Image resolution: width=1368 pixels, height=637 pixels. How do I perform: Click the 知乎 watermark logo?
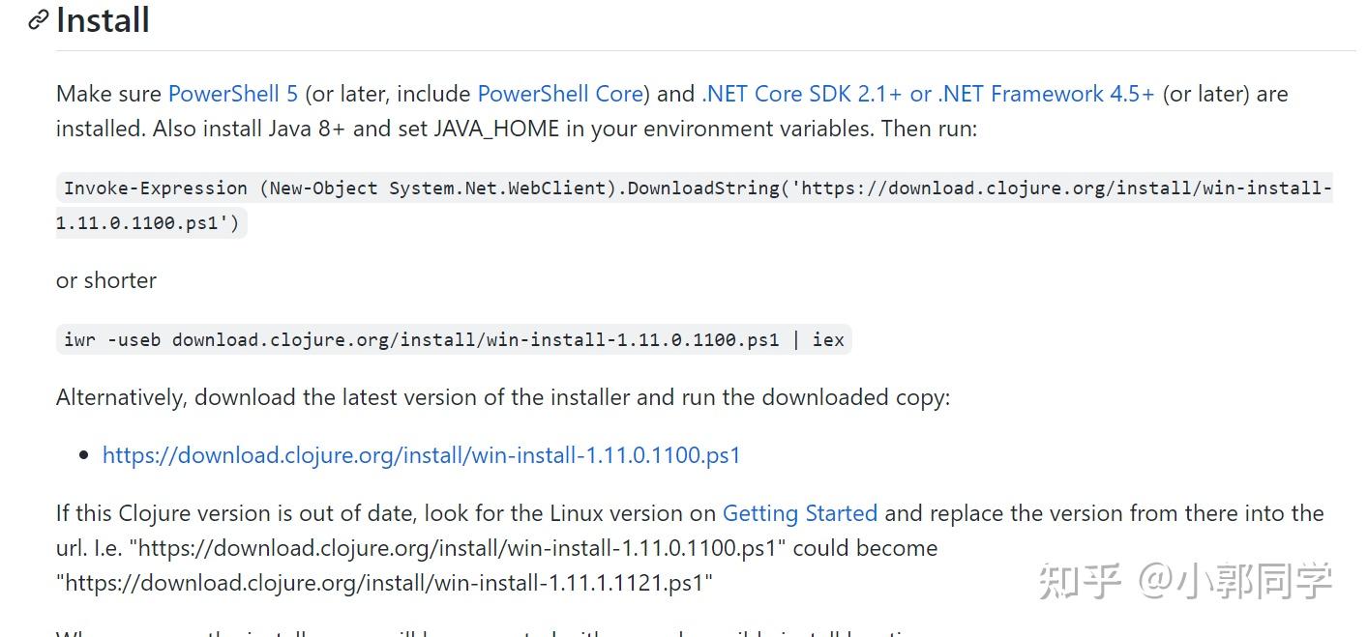(1080, 581)
